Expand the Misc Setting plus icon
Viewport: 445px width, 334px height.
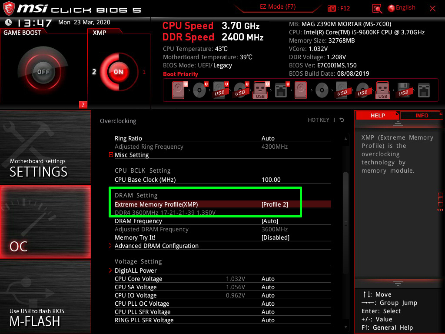(x=111, y=155)
